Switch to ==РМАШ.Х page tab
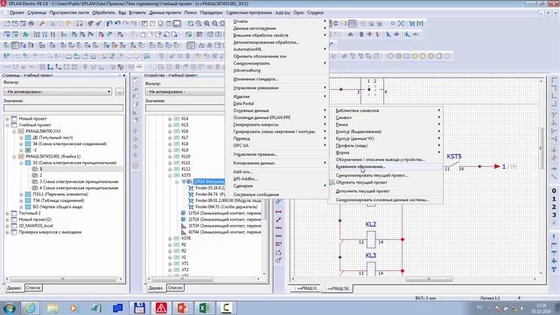This screenshot has width=560, height=315. (307, 289)
